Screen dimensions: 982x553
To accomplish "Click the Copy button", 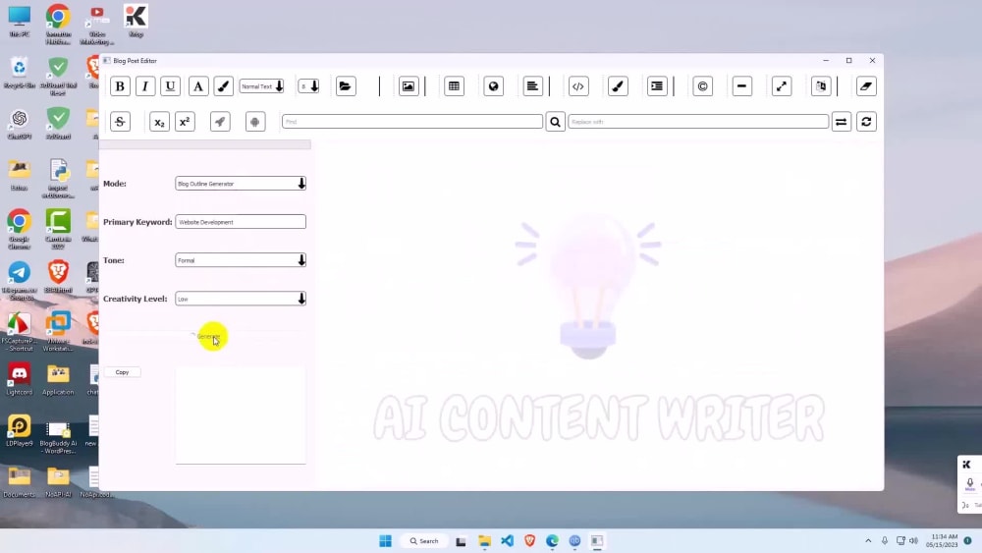I will [122, 372].
